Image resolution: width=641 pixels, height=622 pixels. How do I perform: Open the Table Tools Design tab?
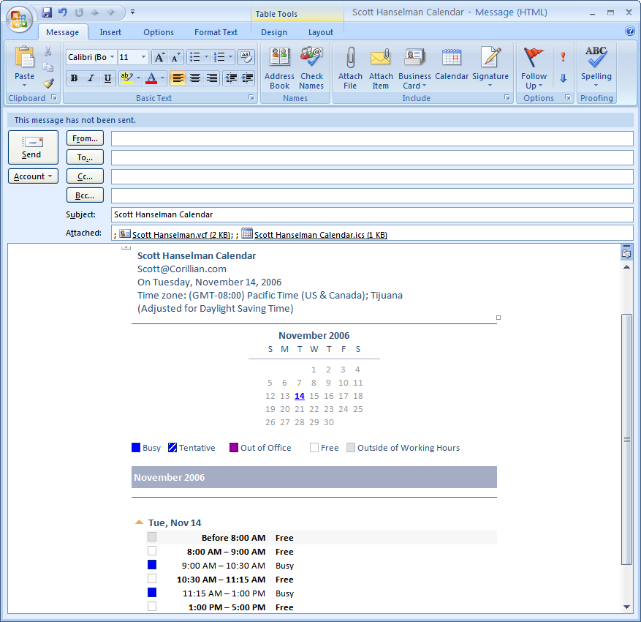tap(274, 32)
